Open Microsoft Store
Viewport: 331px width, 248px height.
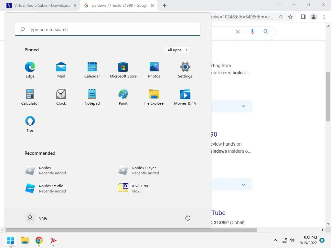point(123,70)
